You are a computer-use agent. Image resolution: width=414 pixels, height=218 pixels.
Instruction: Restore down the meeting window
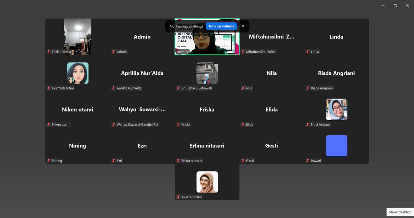point(395,6)
